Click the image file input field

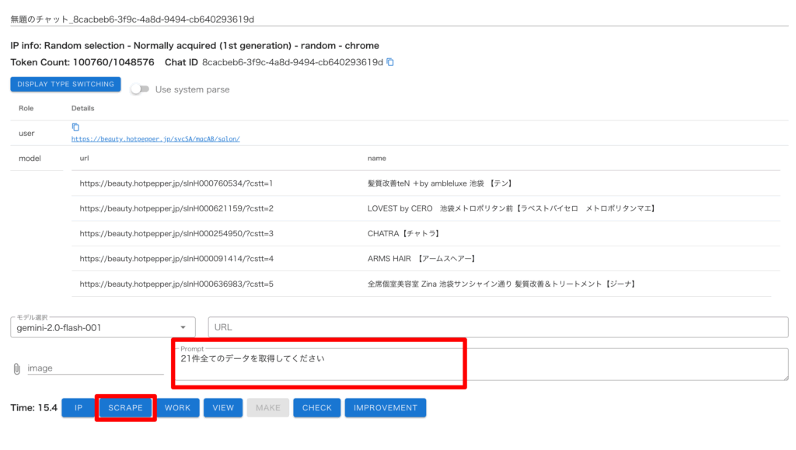95,368
